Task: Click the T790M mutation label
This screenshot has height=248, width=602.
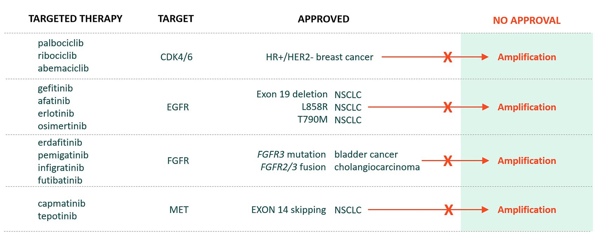Action: (x=312, y=119)
